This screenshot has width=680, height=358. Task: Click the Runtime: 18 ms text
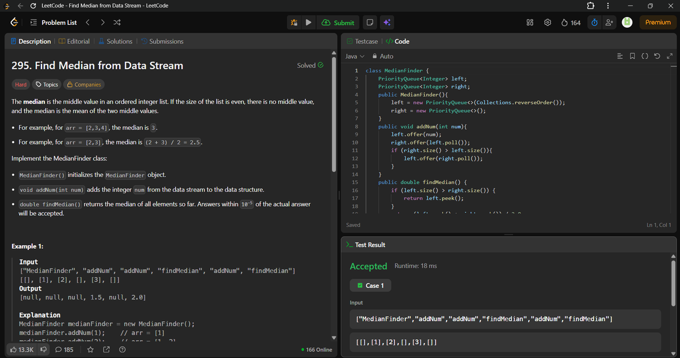[415, 266]
